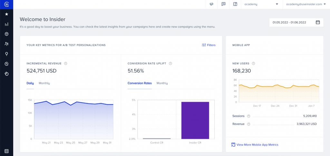Click the pie chart icon in the sidebar
Screen dimensions: 330x156
[6, 74]
